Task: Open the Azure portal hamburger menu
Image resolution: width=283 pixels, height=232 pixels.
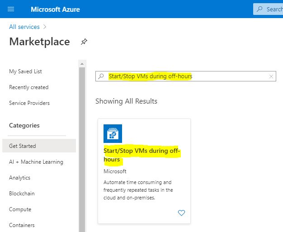Action: (x=11, y=9)
